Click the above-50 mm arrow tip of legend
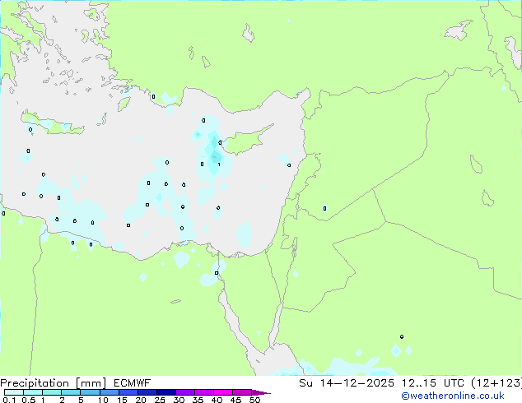Image resolution: width=522 pixels, height=403 pixels. 261,392
